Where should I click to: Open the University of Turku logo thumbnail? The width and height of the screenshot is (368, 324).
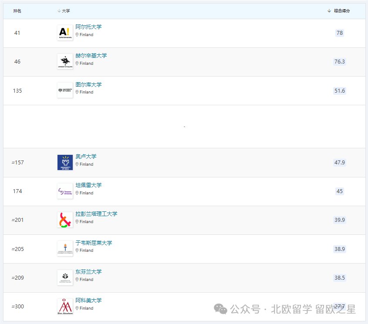pos(65,90)
